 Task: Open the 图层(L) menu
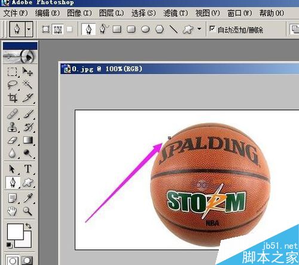111,13
